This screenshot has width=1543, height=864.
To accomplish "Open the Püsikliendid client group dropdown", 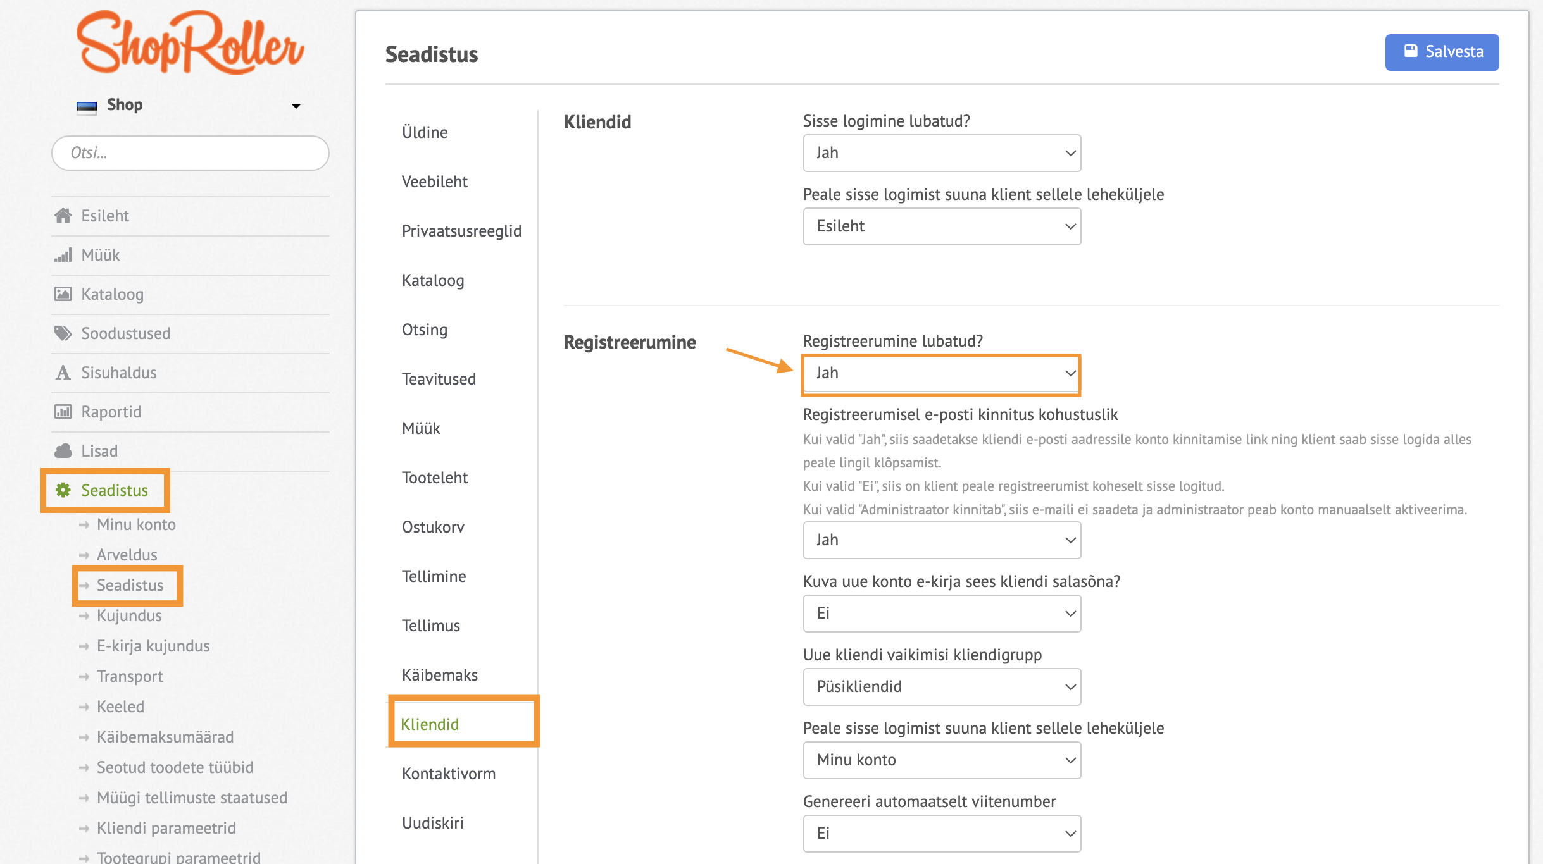I will click(x=942, y=687).
